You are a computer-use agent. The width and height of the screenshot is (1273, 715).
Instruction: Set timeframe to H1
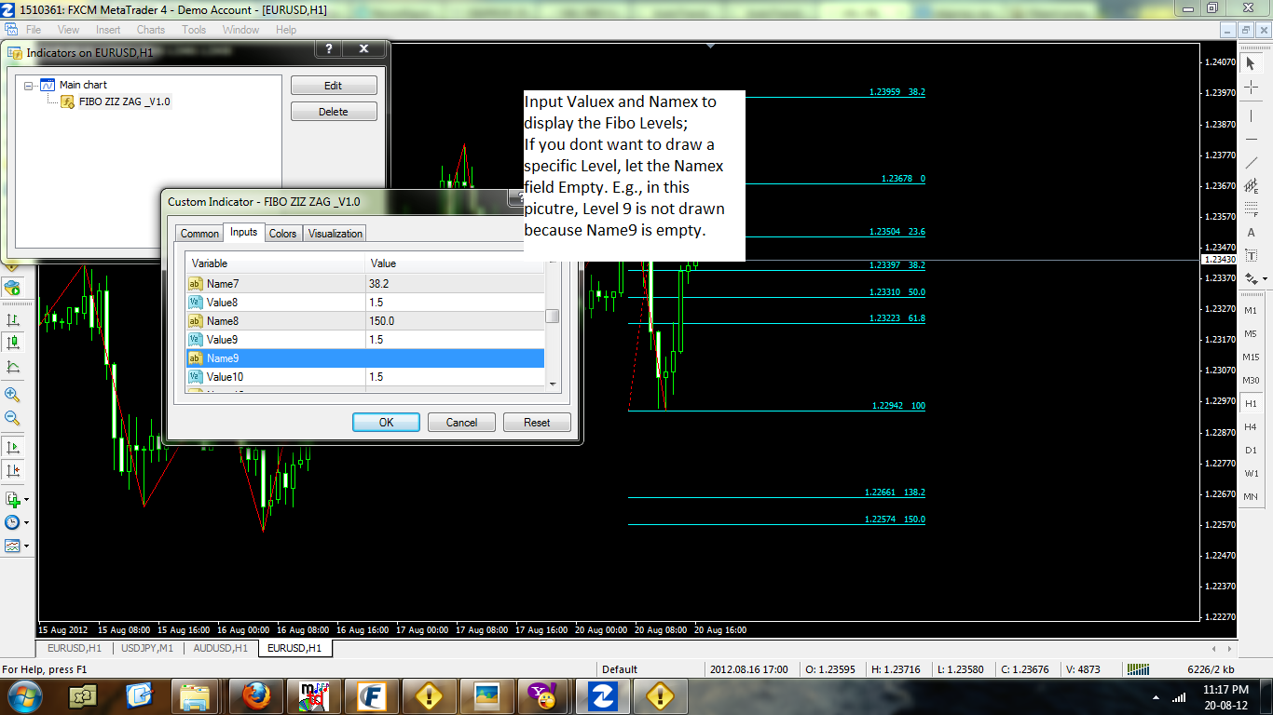pyautogui.click(x=1251, y=403)
